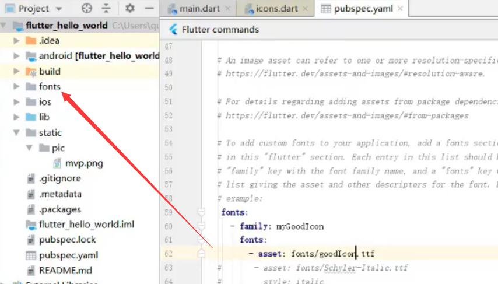The width and height of the screenshot is (498, 284).
Task: Click the locate/scroll-from-source target icon
Action: tap(87, 8)
